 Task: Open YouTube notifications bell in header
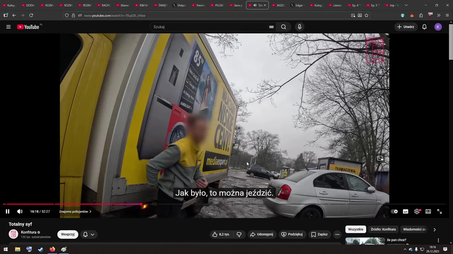(424, 27)
